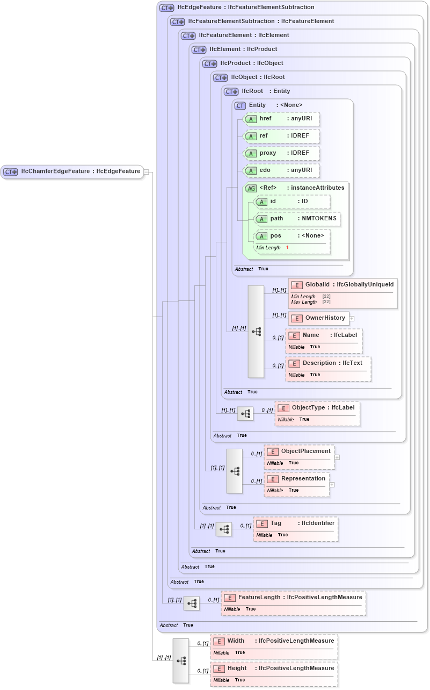The image size is (430, 690).
Task: Click the A icon beside the href attribute
Action: point(251,119)
